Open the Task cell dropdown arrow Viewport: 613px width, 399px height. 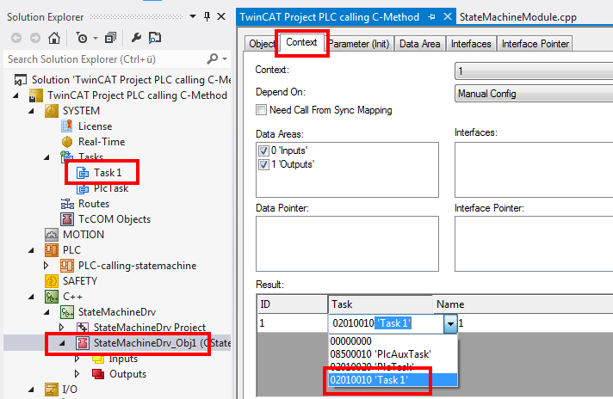tap(450, 323)
